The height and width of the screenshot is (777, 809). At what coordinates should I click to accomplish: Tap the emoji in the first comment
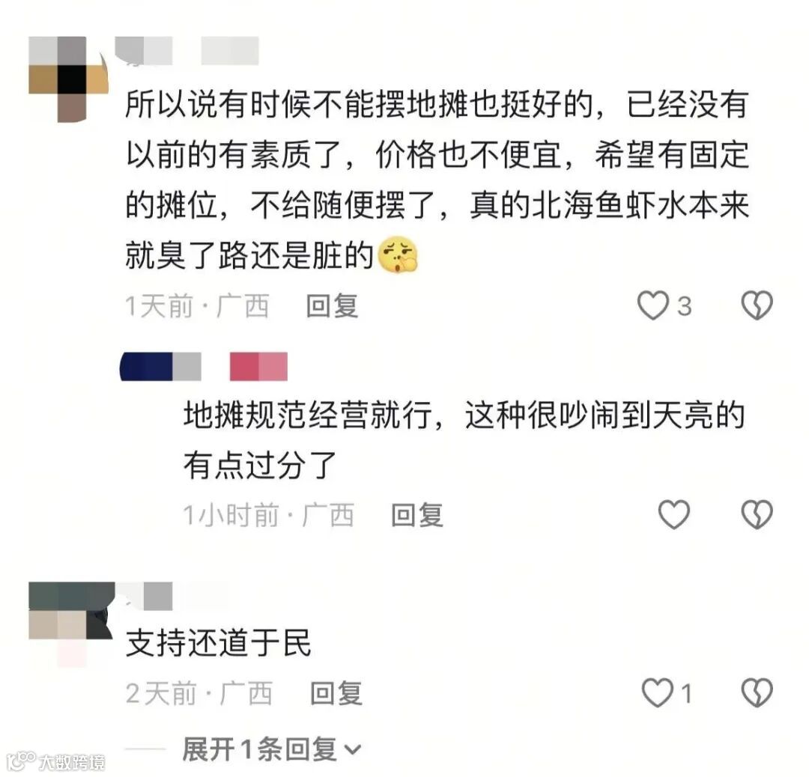(398, 255)
